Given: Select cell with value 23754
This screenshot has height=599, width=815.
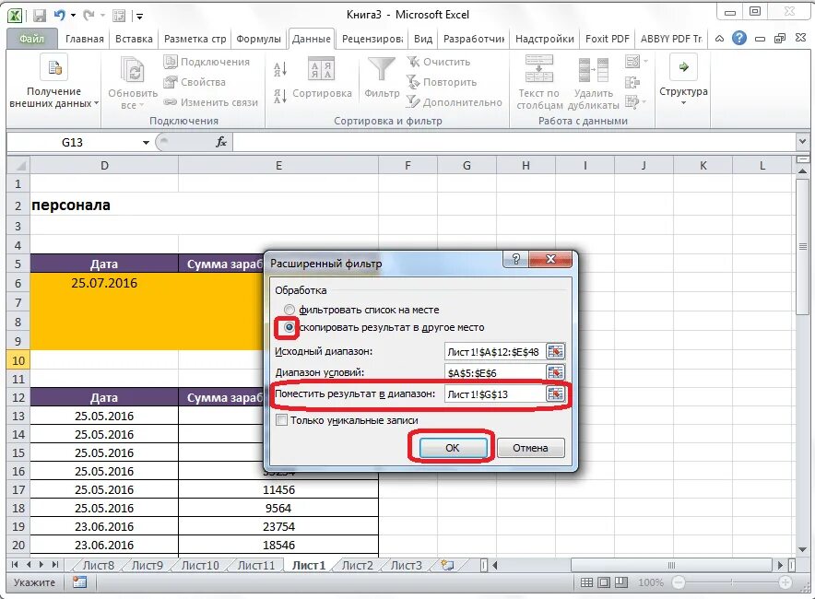Looking at the screenshot, I should 278,526.
